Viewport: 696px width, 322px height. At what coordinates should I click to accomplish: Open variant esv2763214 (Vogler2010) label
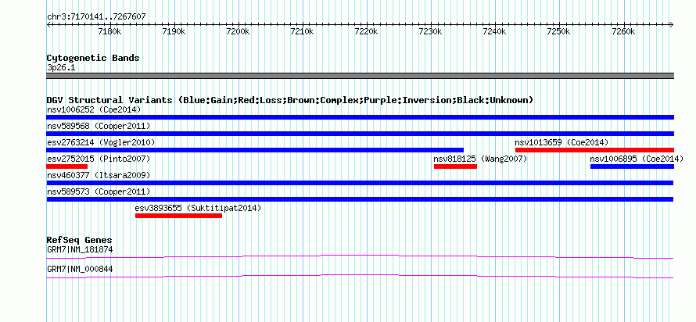101,142
